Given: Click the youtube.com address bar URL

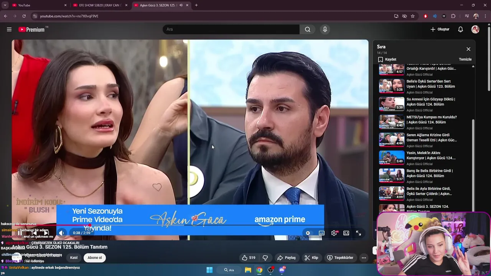Looking at the screenshot, I should pyautogui.click(x=69, y=16).
